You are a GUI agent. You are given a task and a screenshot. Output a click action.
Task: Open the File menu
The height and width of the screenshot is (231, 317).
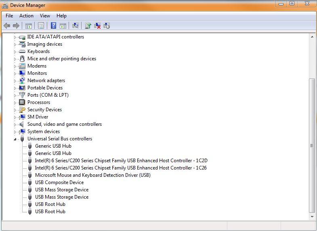pyautogui.click(x=9, y=16)
